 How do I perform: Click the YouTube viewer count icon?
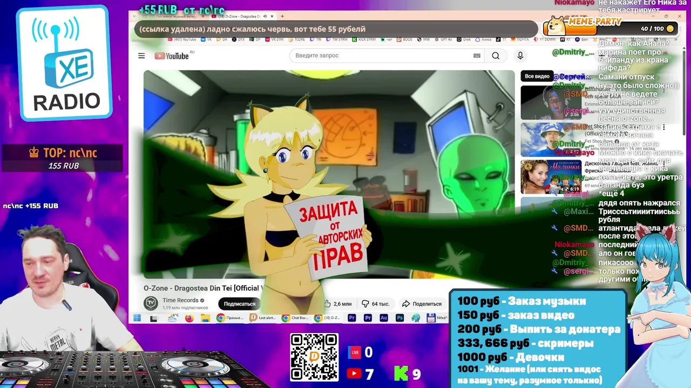click(x=354, y=373)
